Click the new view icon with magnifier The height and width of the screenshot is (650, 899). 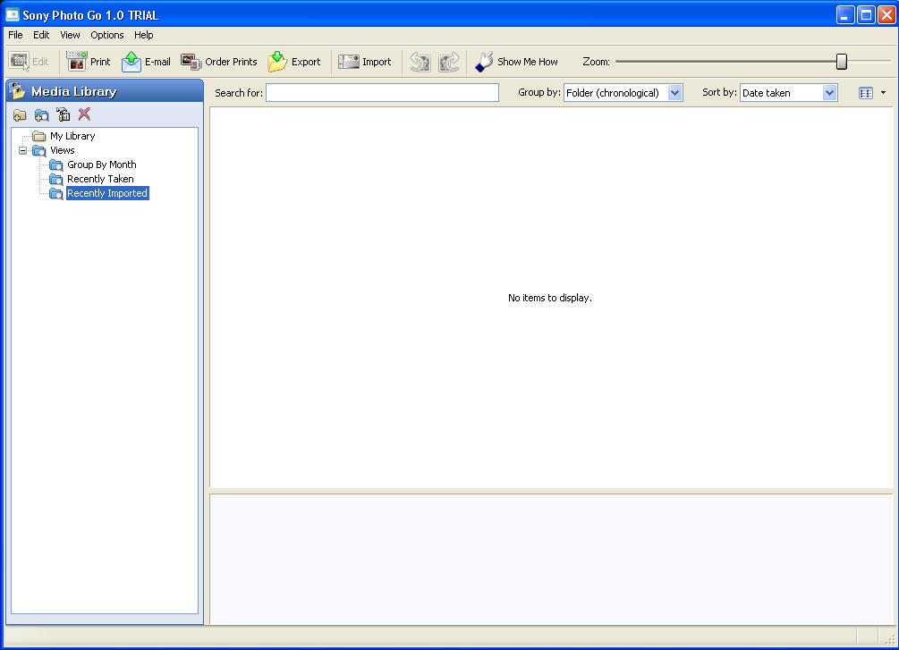click(41, 115)
